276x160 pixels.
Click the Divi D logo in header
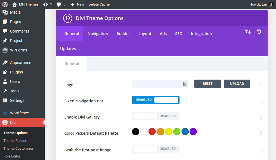[68, 18]
